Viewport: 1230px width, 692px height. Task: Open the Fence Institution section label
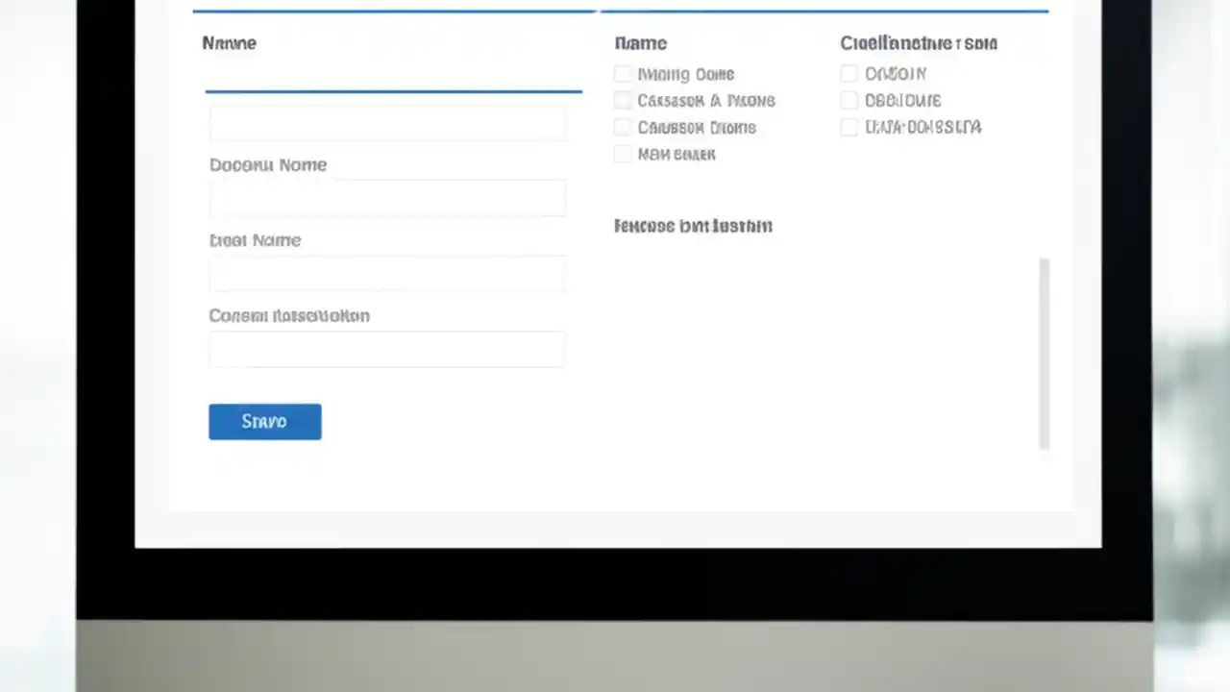pyautogui.click(x=693, y=226)
